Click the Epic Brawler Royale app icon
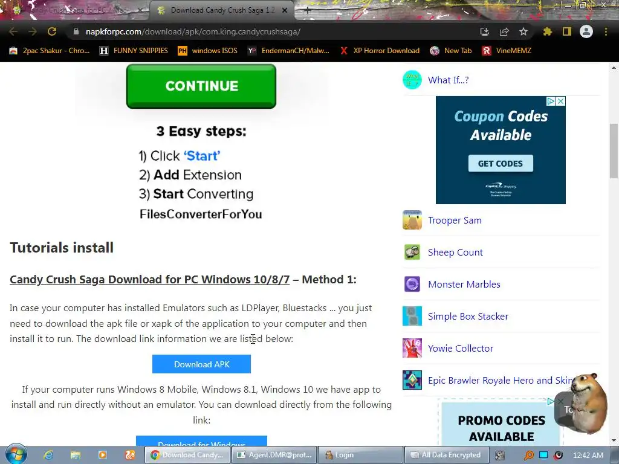This screenshot has height=464, width=619. point(412,380)
